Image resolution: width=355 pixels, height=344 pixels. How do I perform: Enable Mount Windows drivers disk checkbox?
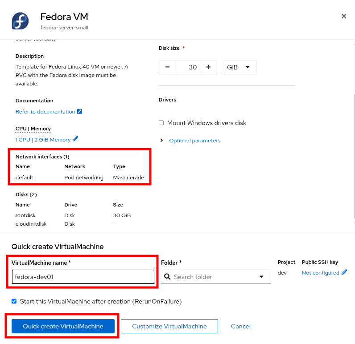161,123
